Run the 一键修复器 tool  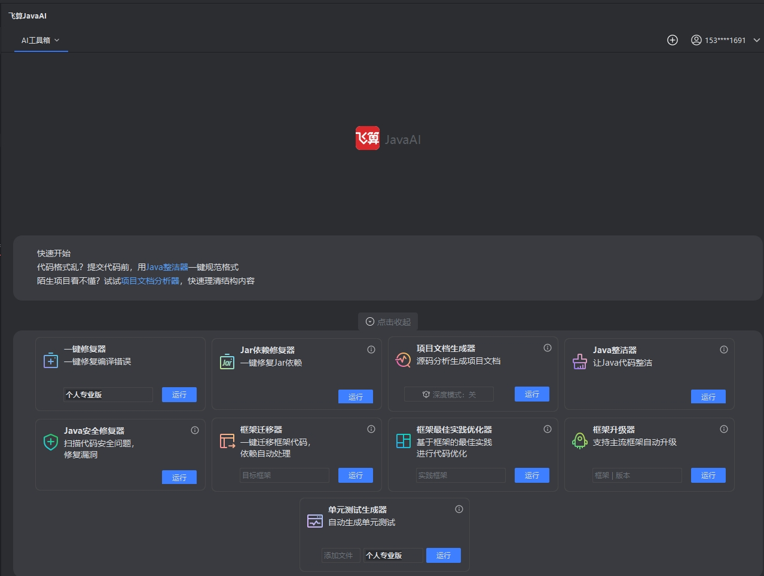point(179,394)
